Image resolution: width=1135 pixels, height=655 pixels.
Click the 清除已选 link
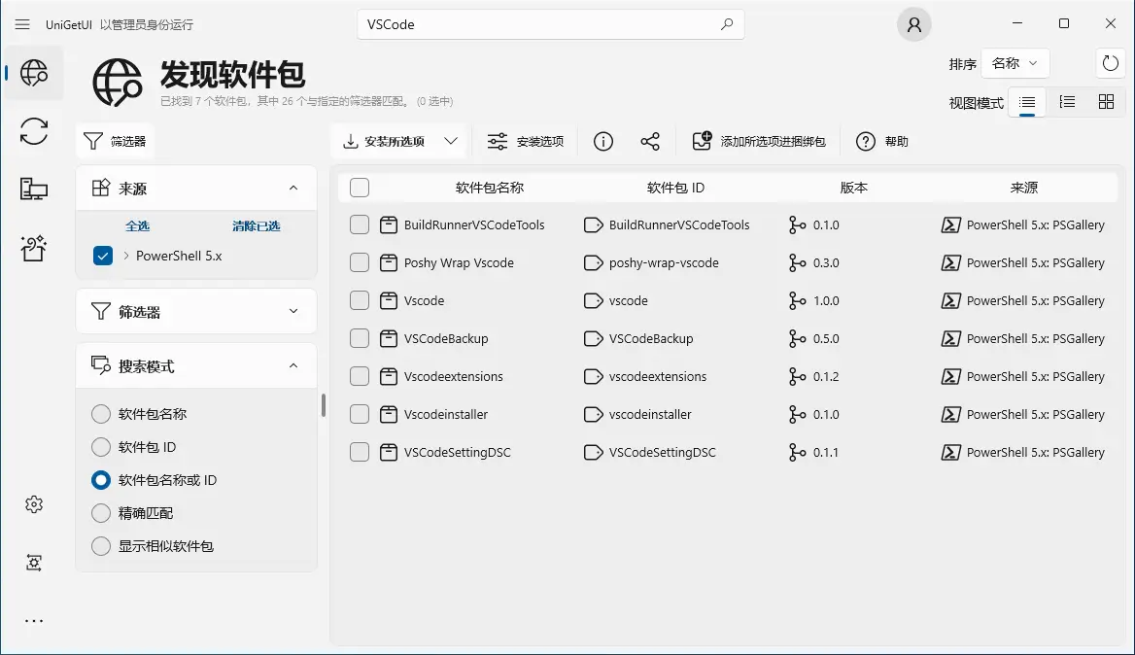point(256,225)
